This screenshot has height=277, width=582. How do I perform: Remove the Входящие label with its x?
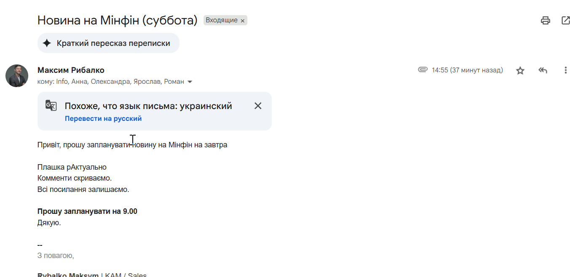(242, 21)
